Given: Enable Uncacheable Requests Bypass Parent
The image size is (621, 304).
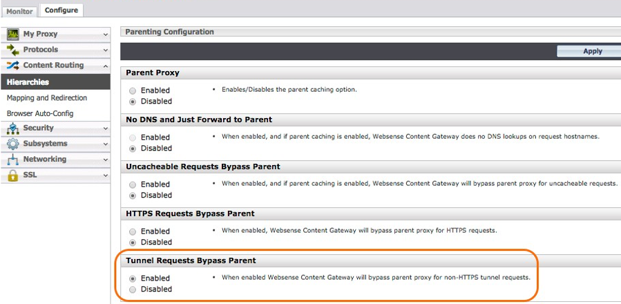Looking at the screenshot, I should [133, 184].
